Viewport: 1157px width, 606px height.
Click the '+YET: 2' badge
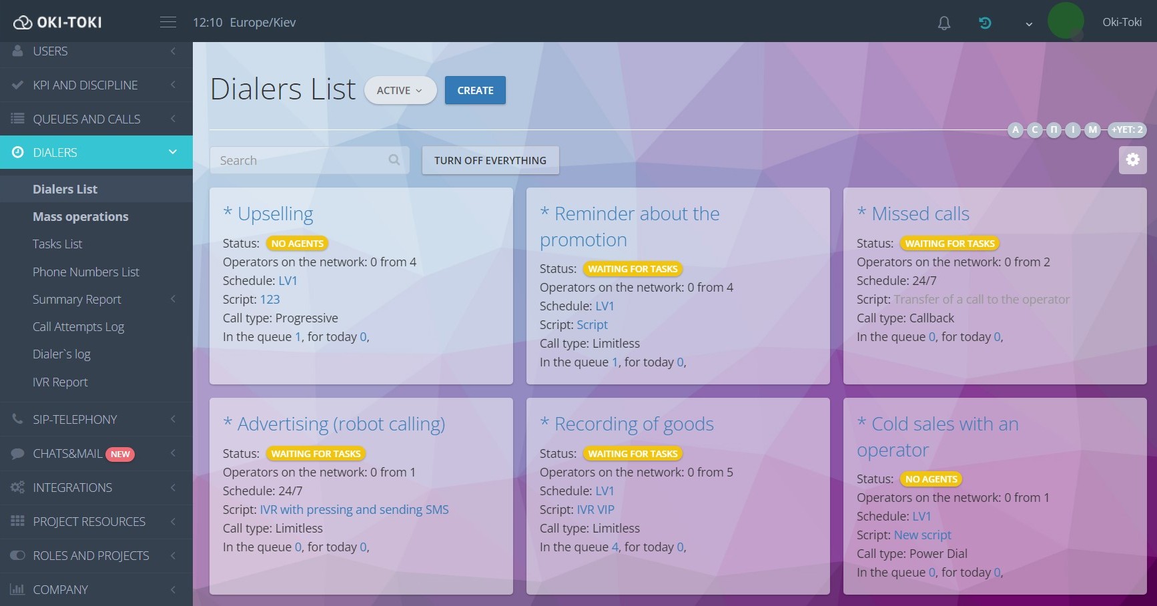point(1127,129)
